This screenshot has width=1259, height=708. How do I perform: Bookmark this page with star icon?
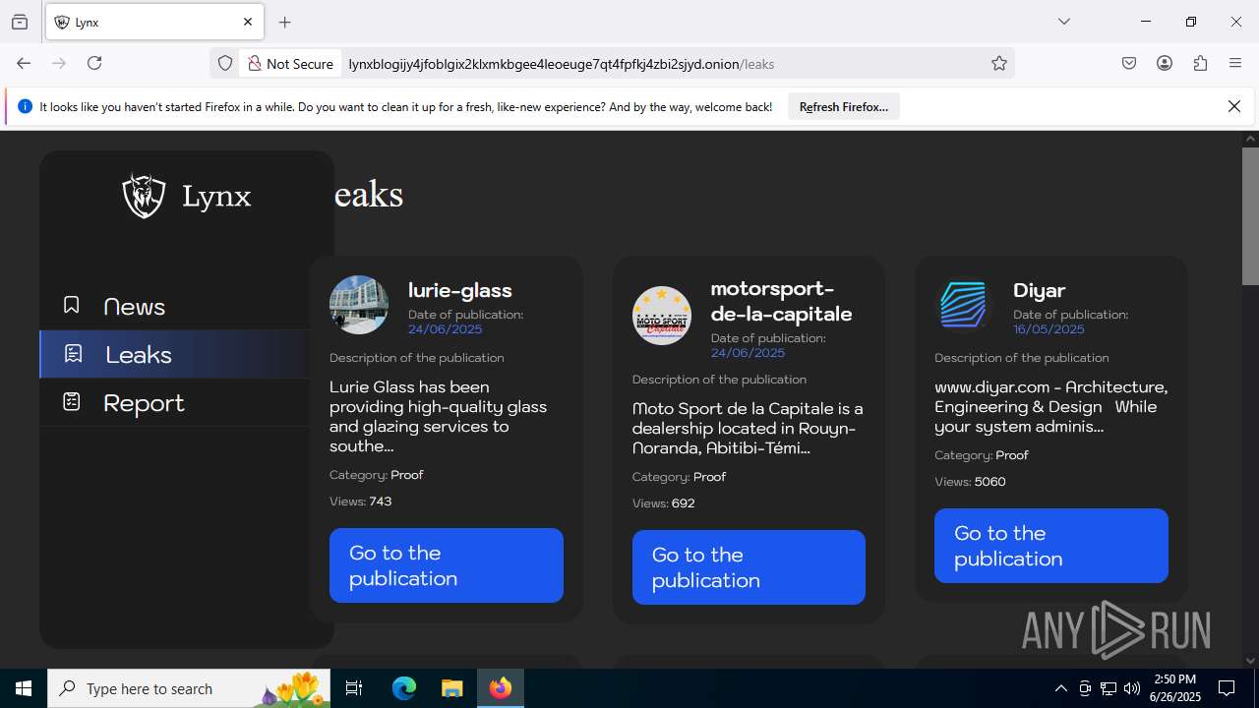click(999, 63)
